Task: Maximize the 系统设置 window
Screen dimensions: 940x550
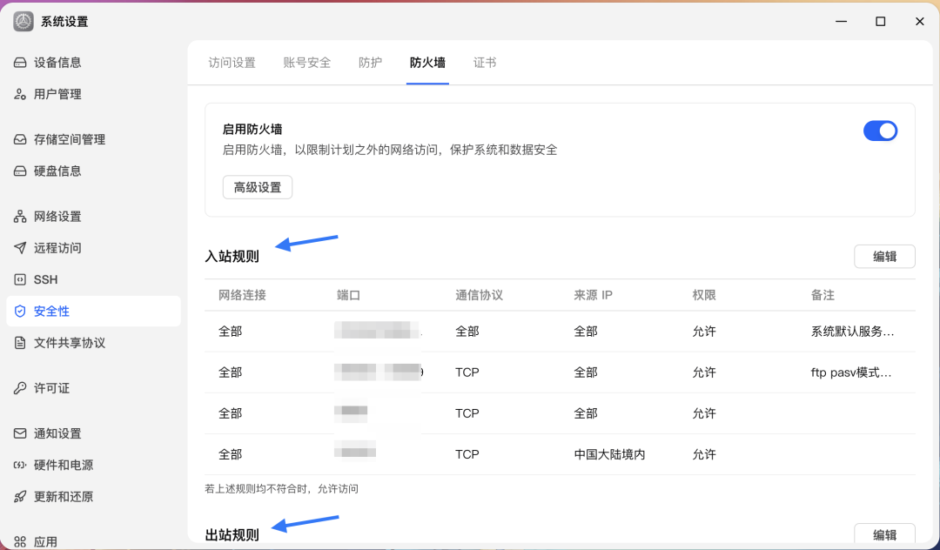Action: [x=881, y=22]
